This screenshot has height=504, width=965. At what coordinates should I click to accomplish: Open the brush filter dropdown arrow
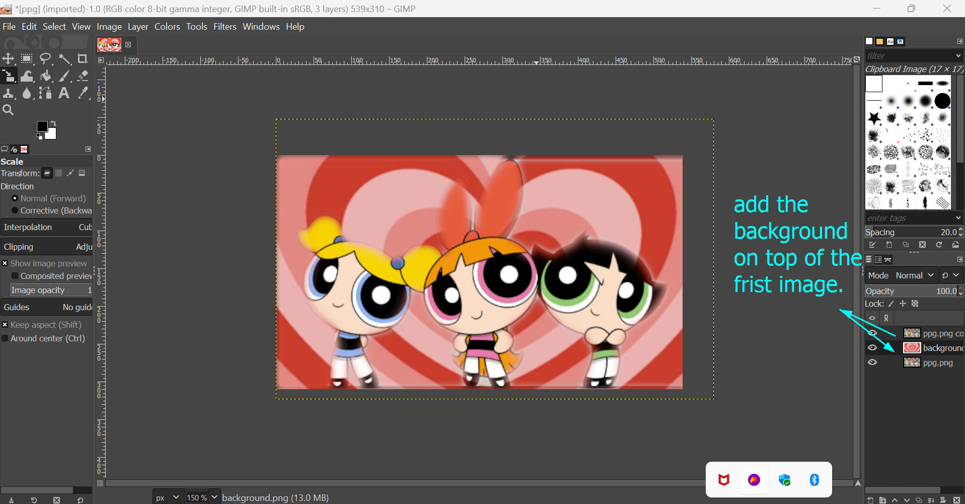pos(958,56)
